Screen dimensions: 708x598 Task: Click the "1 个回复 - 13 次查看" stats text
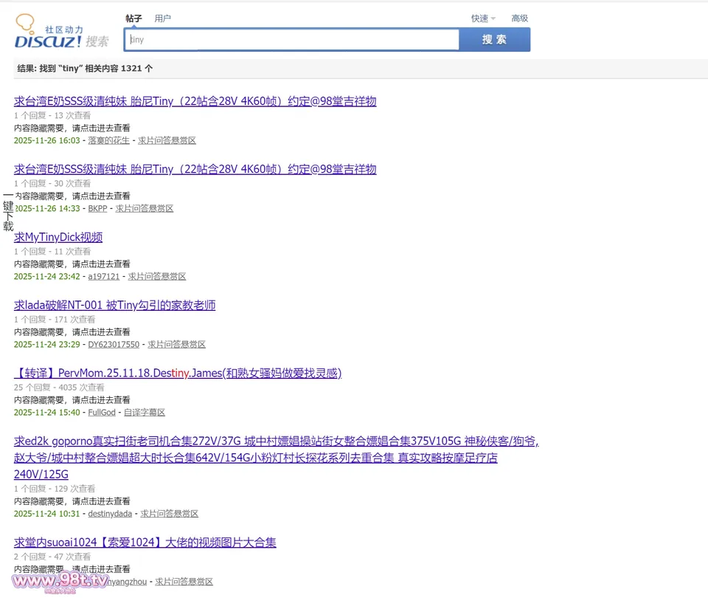(x=52, y=115)
